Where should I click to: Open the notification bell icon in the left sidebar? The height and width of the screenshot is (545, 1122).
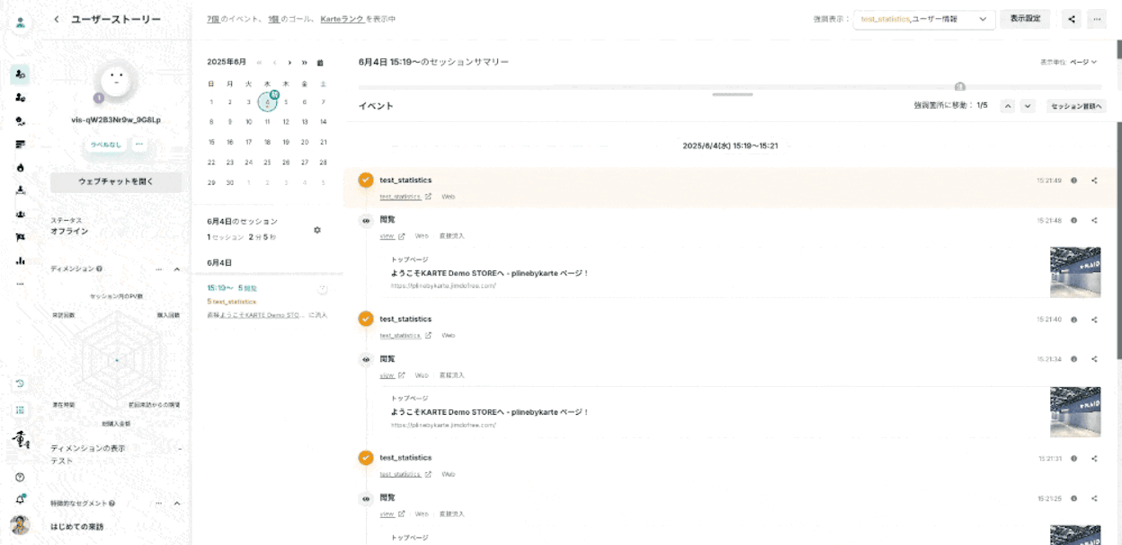(20, 498)
